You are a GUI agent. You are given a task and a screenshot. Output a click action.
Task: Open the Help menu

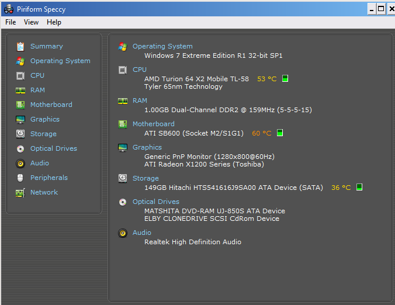pos(54,22)
